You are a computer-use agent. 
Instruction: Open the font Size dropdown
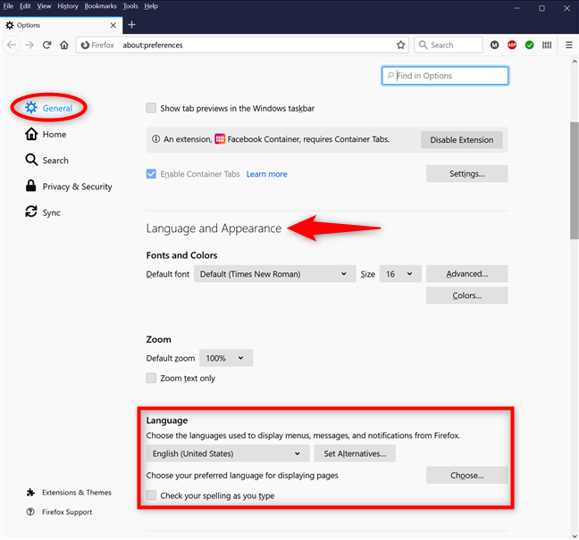point(401,274)
